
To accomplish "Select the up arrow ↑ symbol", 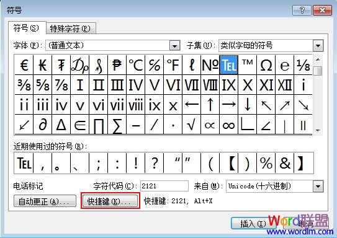I will (210, 105).
